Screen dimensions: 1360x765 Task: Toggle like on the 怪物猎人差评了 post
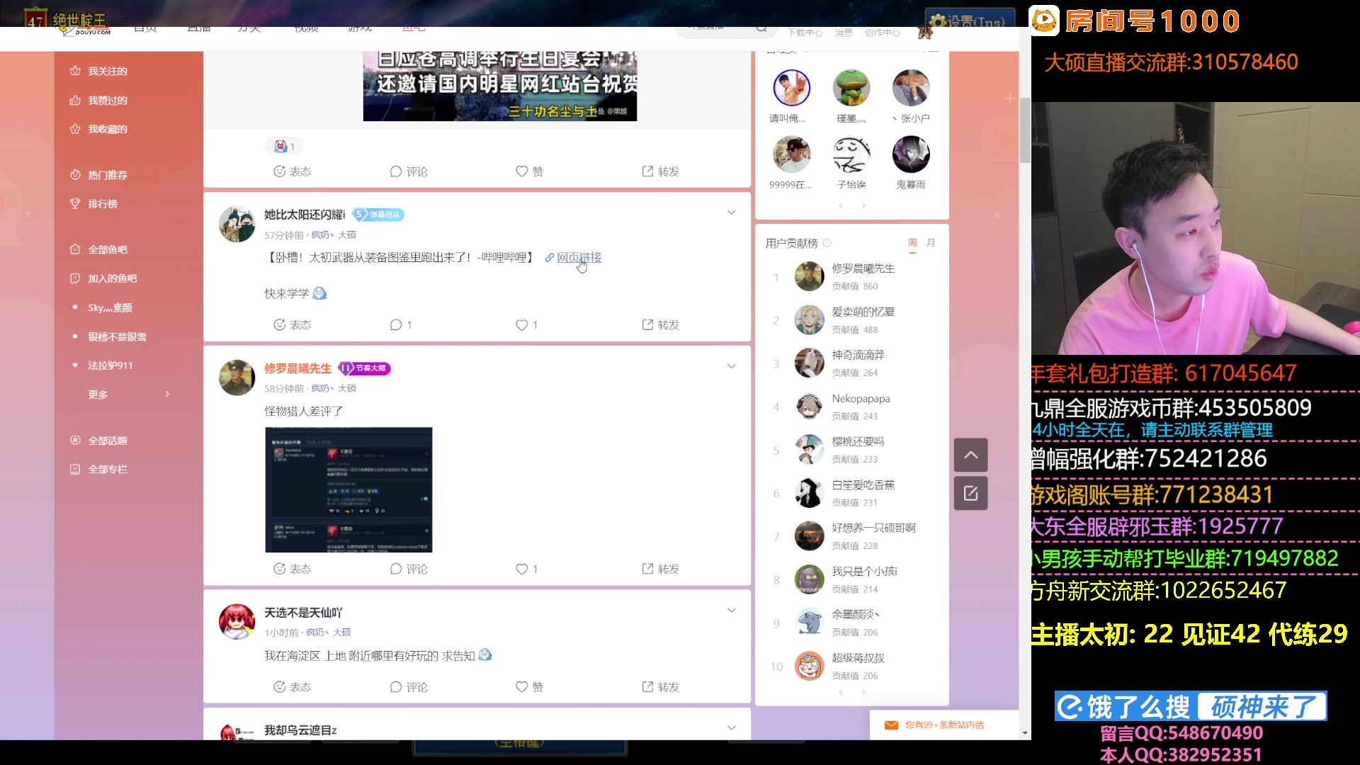(x=526, y=569)
